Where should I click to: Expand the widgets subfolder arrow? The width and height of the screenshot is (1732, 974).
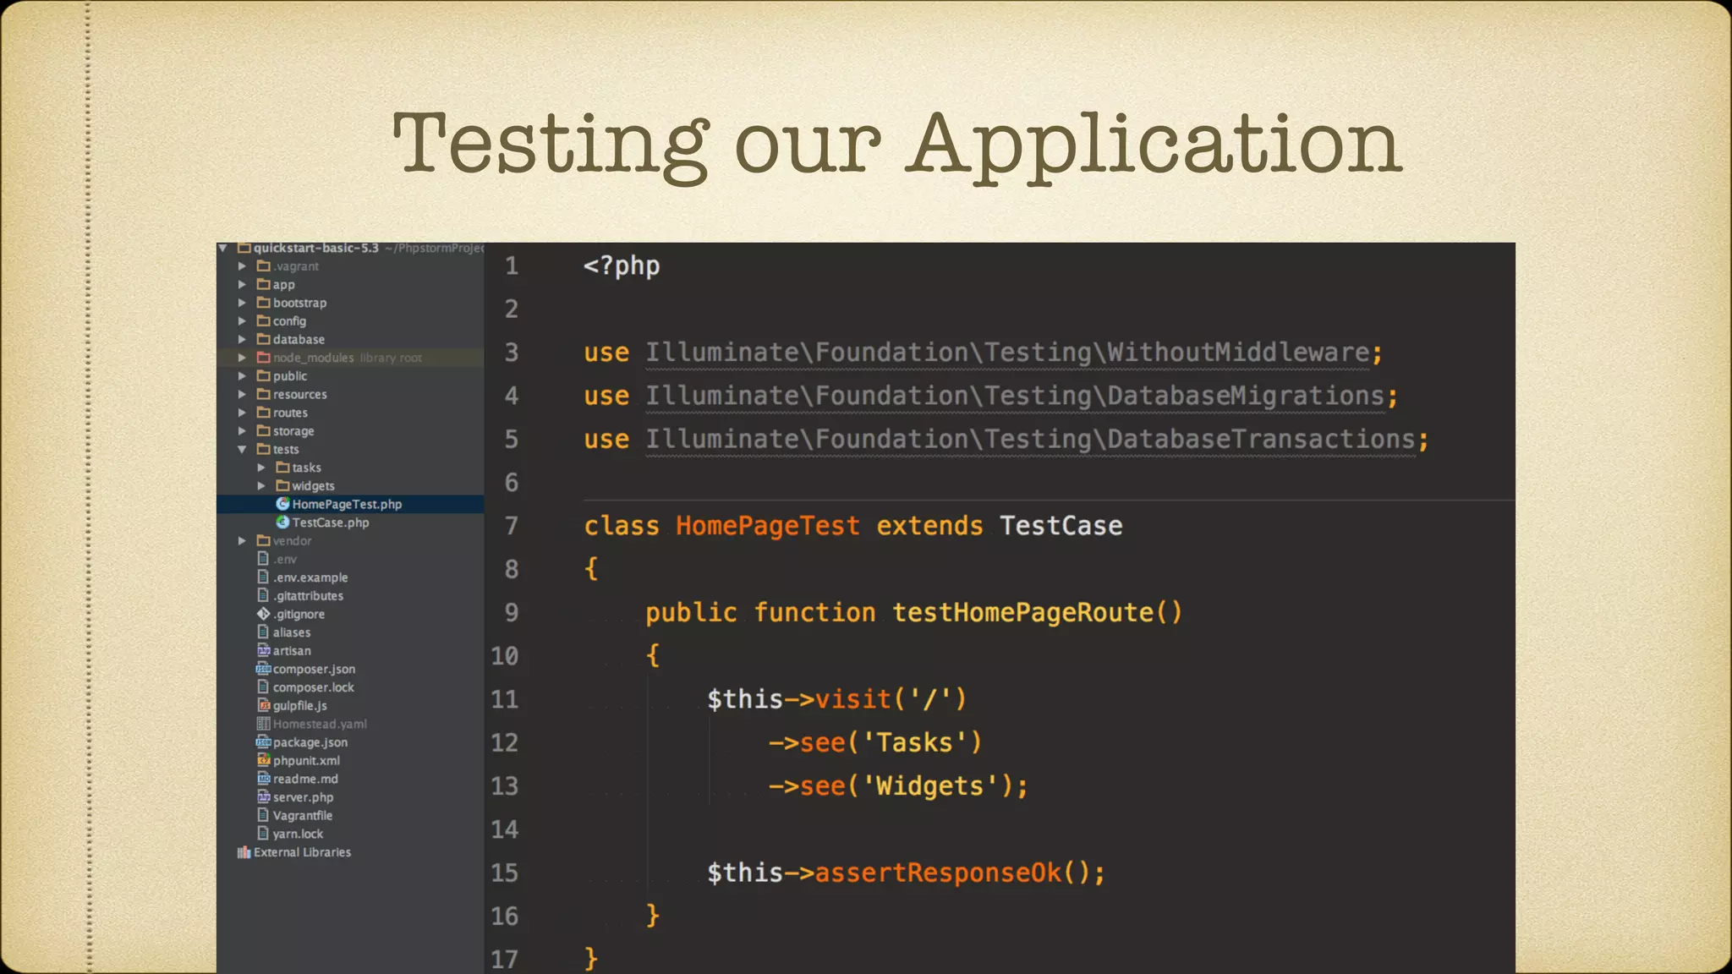tap(261, 486)
